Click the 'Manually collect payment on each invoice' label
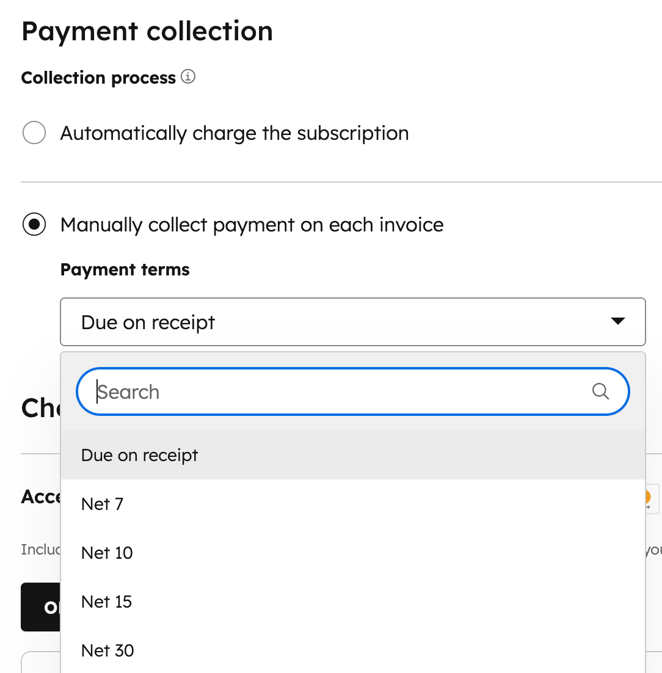The width and height of the screenshot is (662, 673). (x=252, y=225)
